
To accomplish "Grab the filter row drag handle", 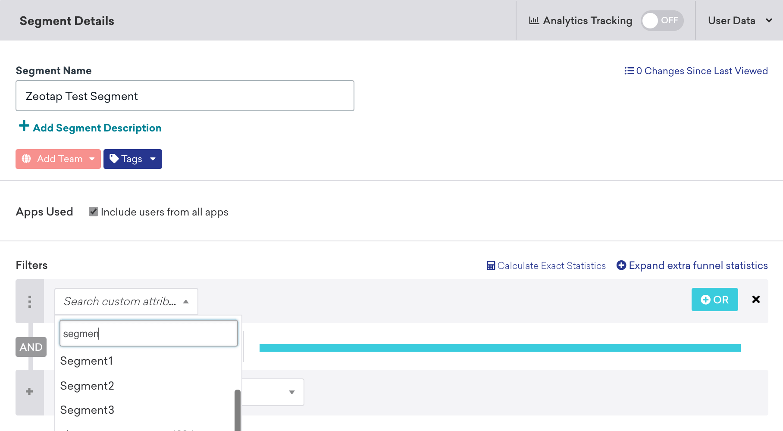I will pyautogui.click(x=30, y=301).
